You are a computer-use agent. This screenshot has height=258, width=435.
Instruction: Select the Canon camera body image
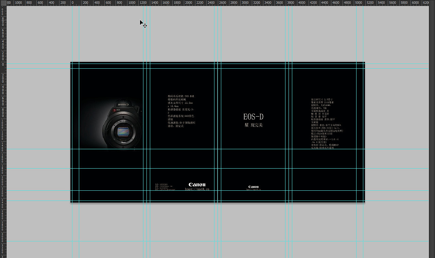[x=121, y=124]
